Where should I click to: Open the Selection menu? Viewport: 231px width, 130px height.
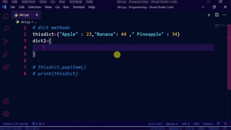[35, 7]
